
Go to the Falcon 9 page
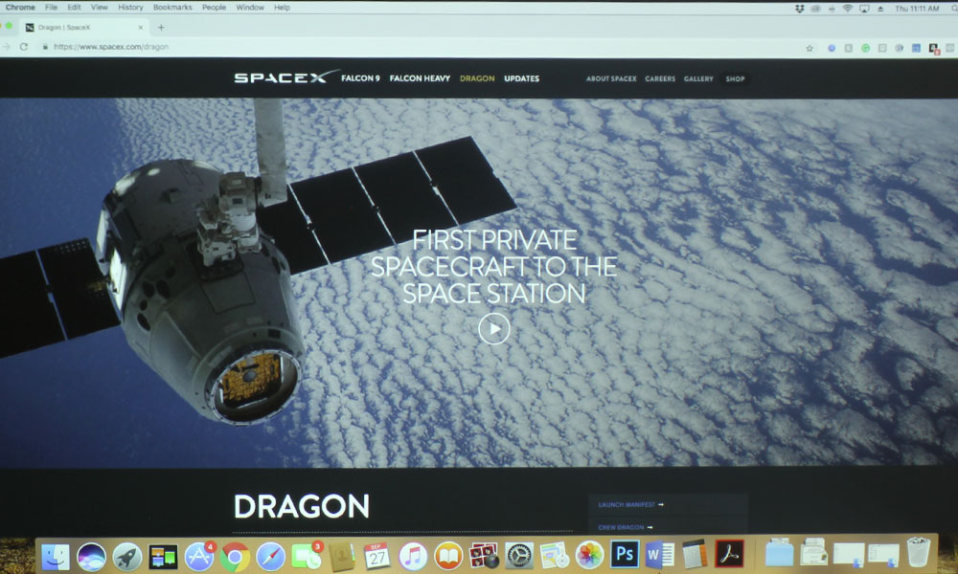coord(360,78)
